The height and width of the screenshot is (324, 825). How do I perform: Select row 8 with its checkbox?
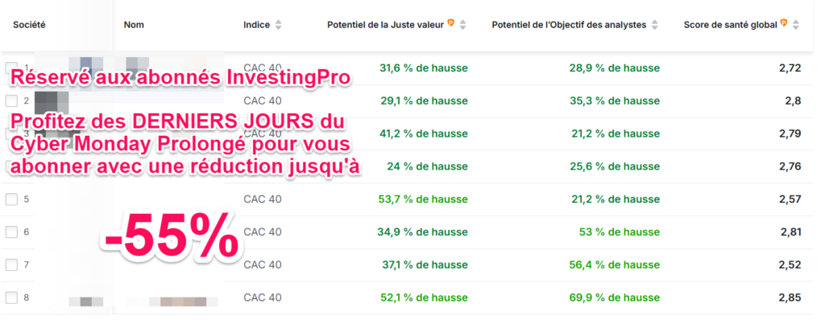click(12, 297)
